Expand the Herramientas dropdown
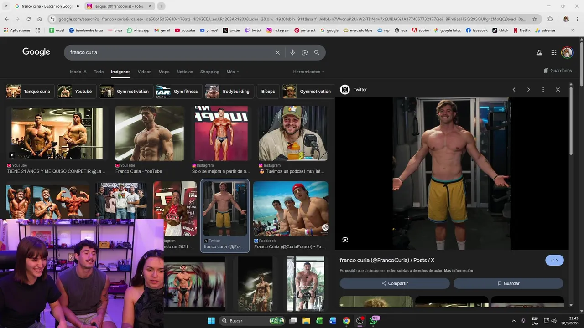 (309, 72)
